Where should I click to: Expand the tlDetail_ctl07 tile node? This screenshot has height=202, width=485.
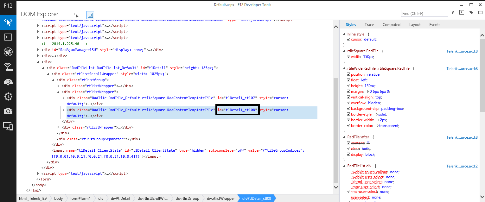64,98
